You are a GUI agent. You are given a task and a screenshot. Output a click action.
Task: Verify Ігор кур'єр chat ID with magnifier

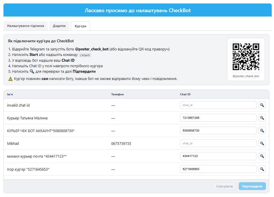tap(262, 169)
